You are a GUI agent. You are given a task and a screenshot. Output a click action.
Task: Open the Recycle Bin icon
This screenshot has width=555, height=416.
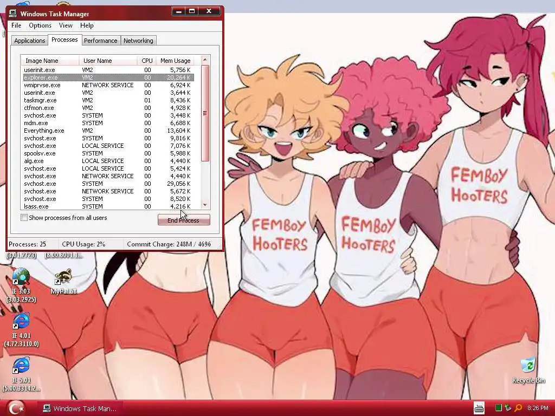click(x=528, y=370)
